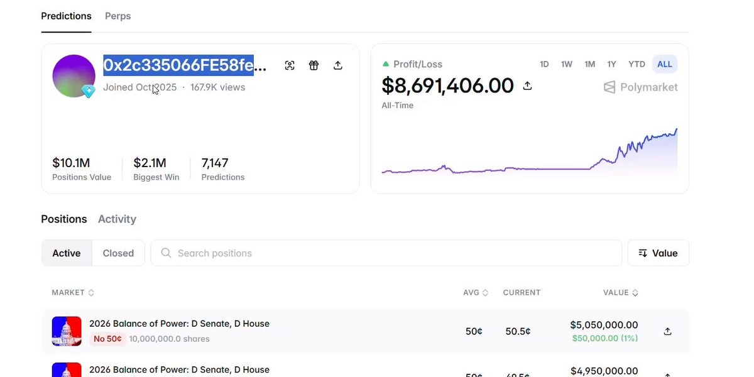Image resolution: width=754 pixels, height=377 pixels.
Task: Switch the chart to 1W range
Action: (x=567, y=64)
